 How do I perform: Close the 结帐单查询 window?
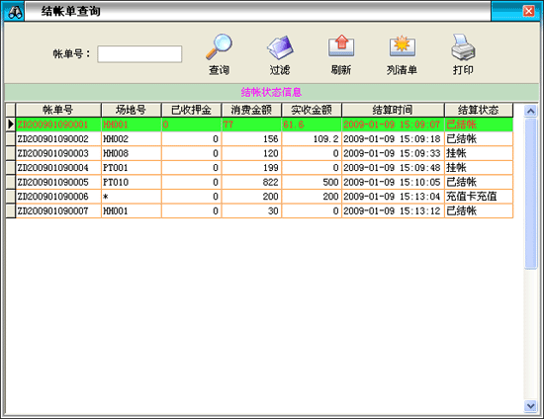point(528,11)
